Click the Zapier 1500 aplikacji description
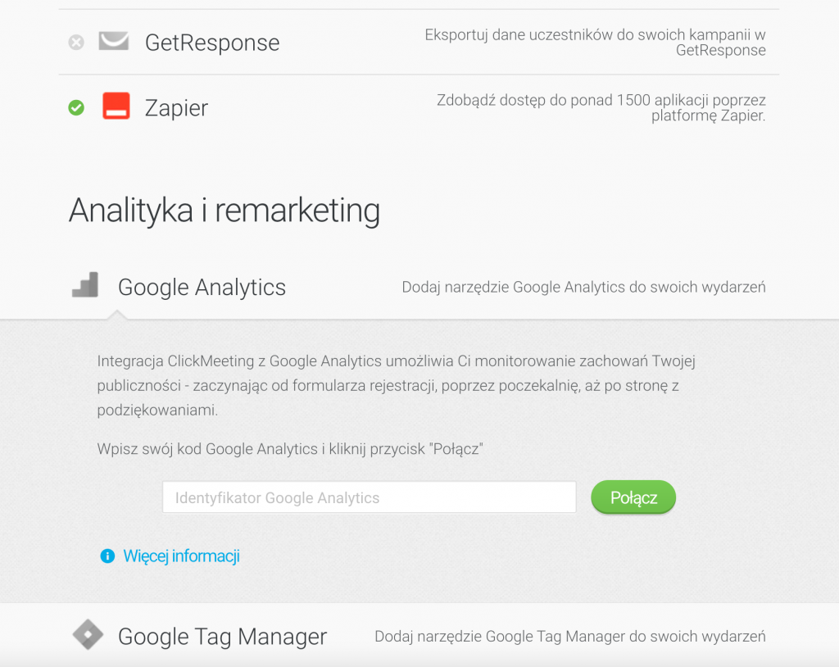 pyautogui.click(x=601, y=108)
